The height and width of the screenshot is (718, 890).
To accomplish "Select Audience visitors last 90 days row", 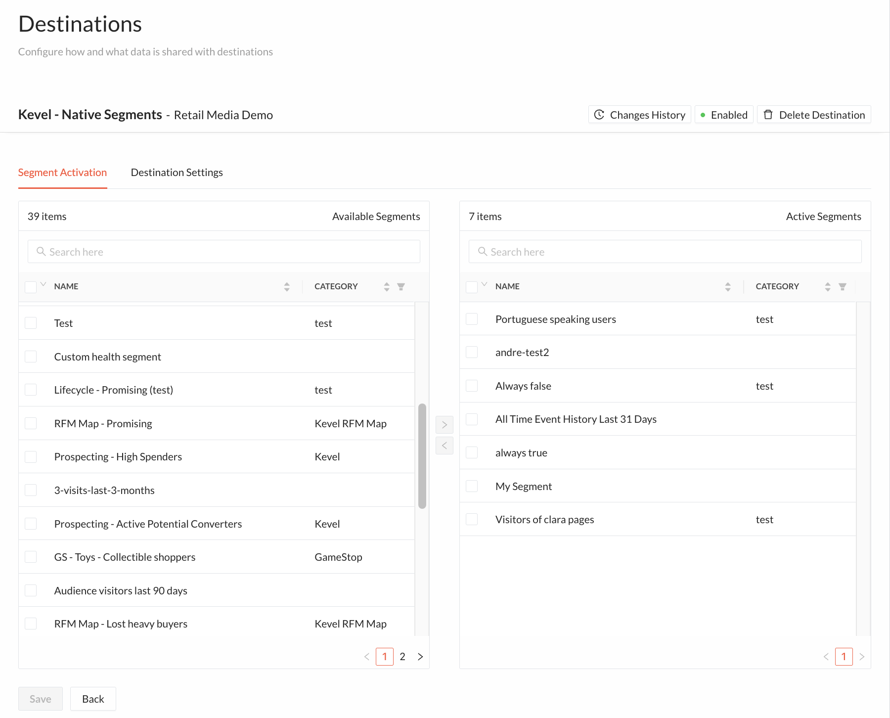I will 217,590.
